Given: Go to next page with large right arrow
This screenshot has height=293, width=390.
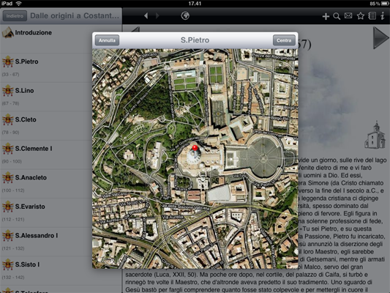Looking at the screenshot, I should click(380, 38).
